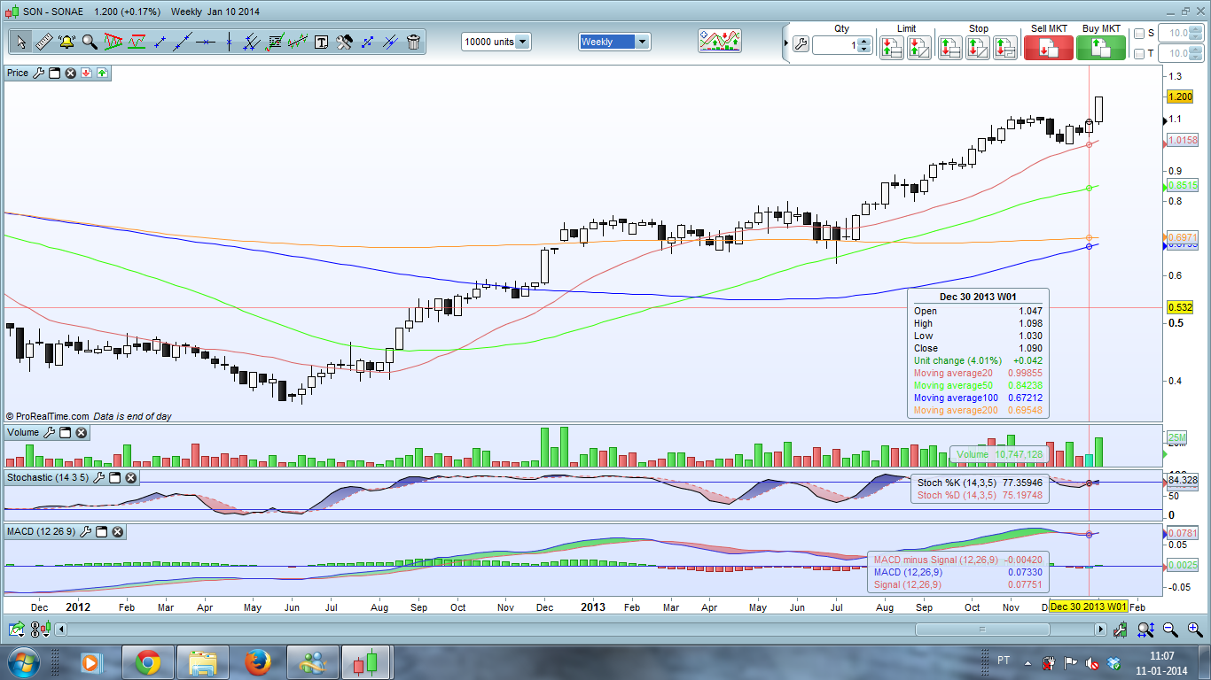Choose the text annotation tool
This screenshot has height=680, width=1211.
(321, 42)
